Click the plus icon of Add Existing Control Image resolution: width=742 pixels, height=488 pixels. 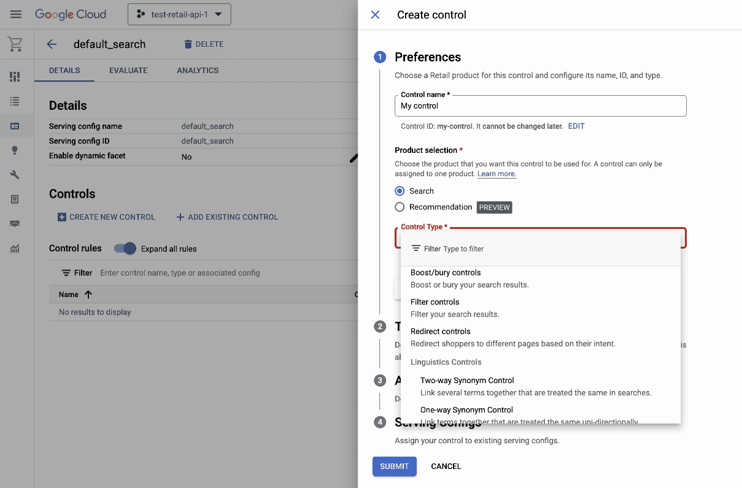tap(180, 217)
